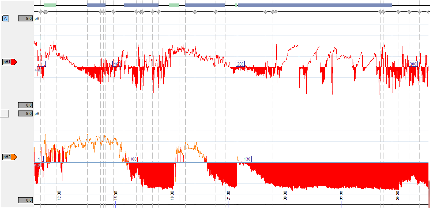Click the 12:00 time axis marker

(x=59, y=196)
